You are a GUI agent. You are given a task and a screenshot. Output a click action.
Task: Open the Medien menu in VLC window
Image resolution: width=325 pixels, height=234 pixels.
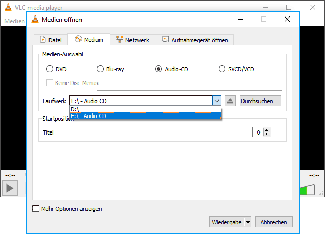[14, 21]
